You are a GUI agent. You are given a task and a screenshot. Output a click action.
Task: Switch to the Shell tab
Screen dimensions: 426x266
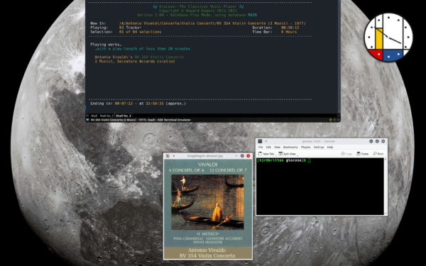(94, 116)
